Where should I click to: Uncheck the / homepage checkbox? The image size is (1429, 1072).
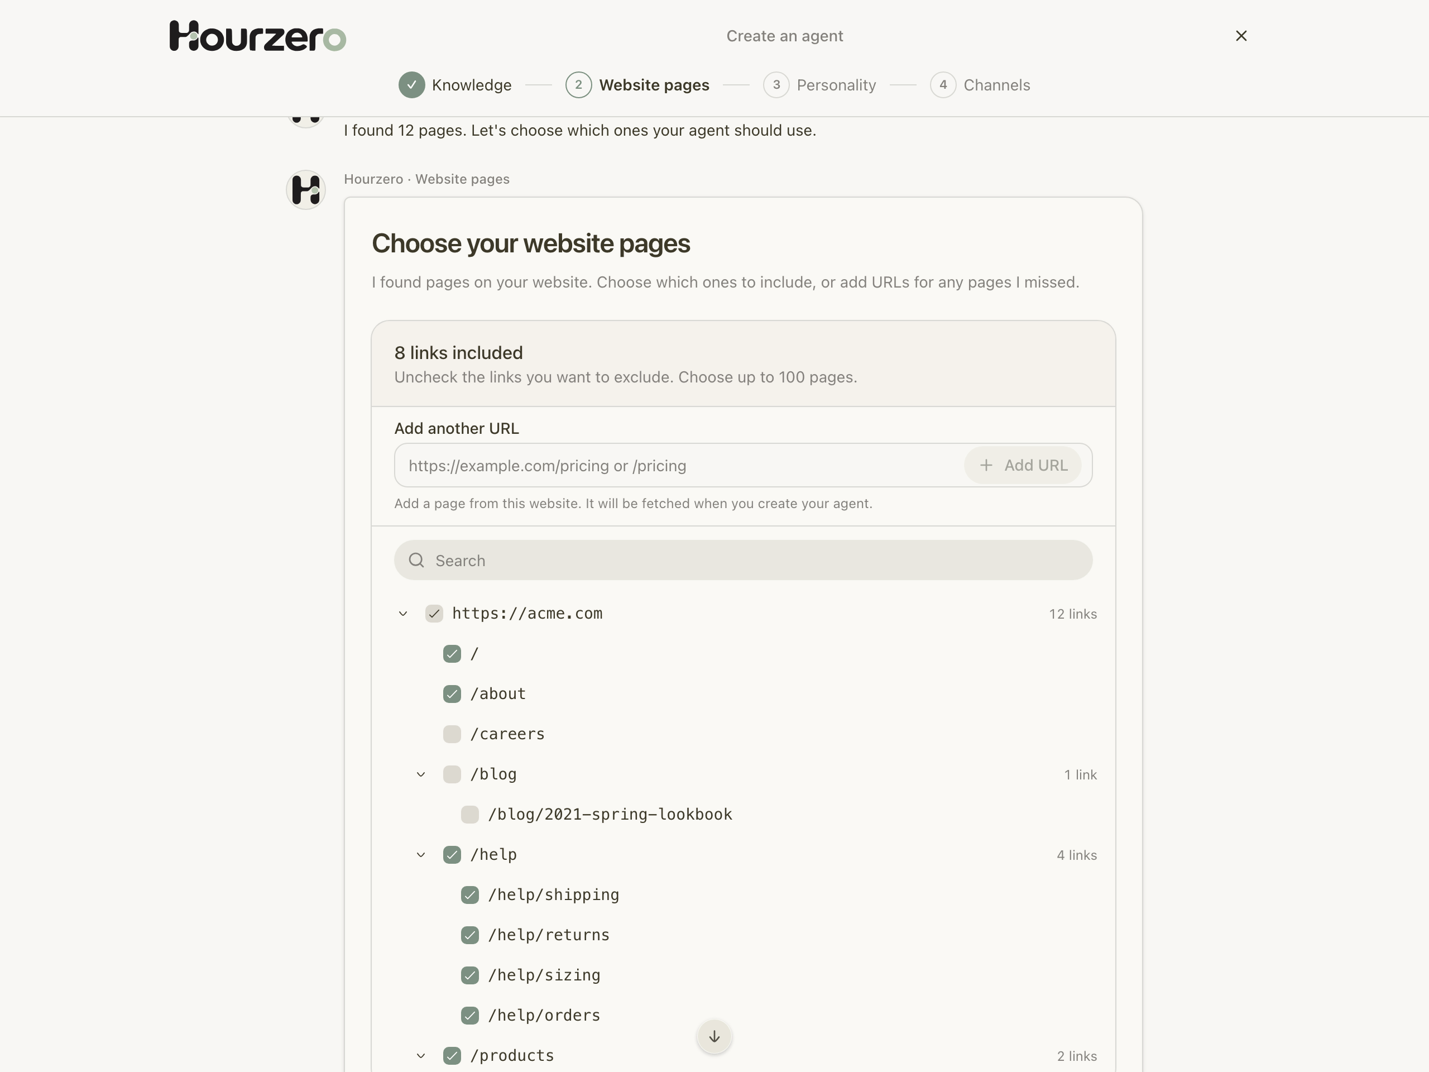pyautogui.click(x=452, y=654)
